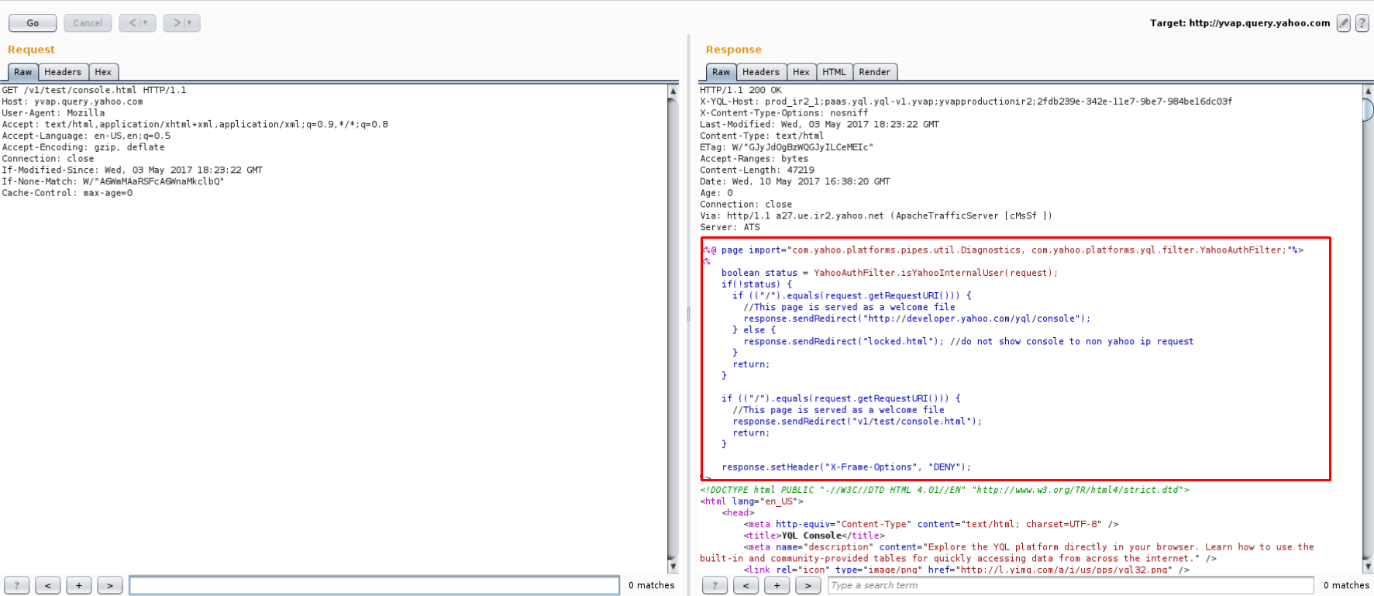
Task: Click the response search settings question-mark button
Action: [715, 585]
